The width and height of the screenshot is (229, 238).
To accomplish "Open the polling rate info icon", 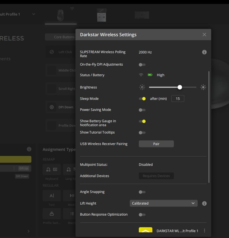I will click(204, 52).
